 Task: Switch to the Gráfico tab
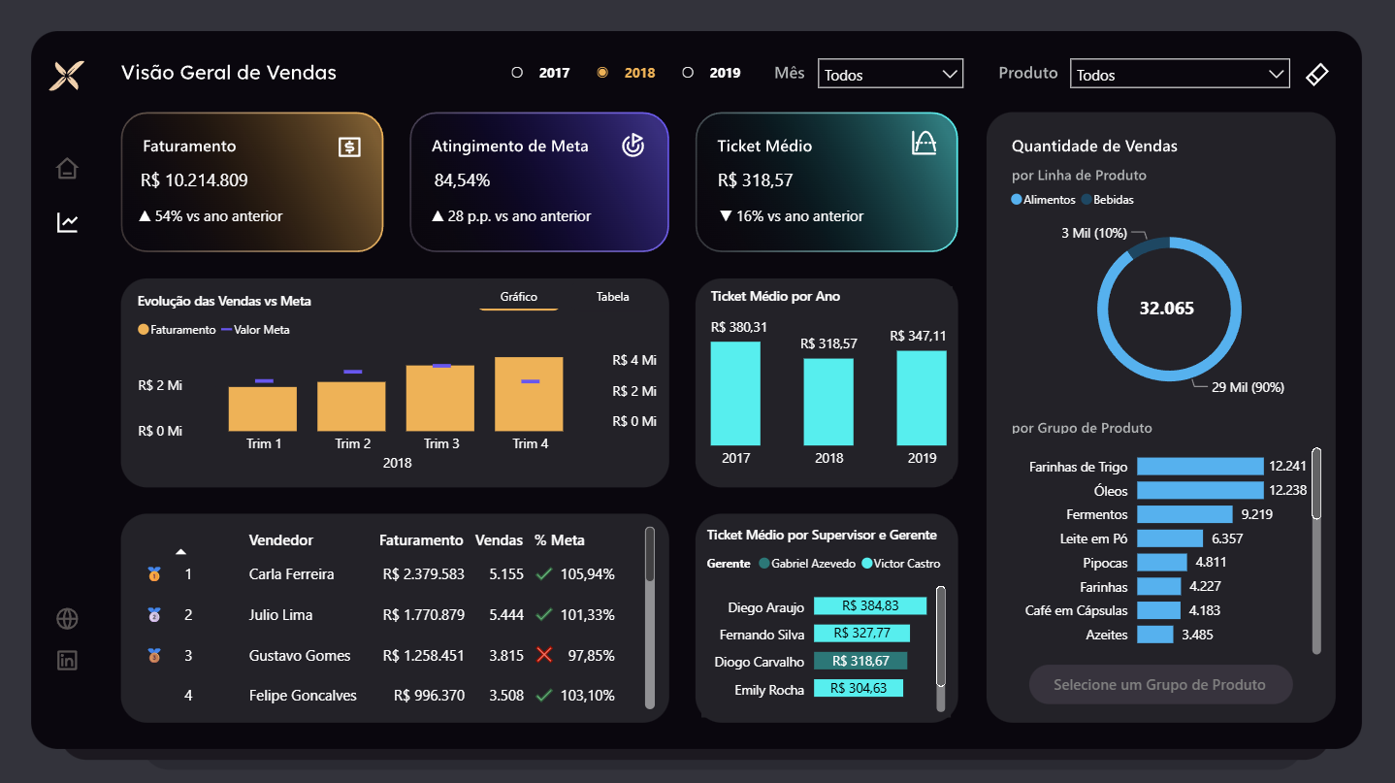519,297
